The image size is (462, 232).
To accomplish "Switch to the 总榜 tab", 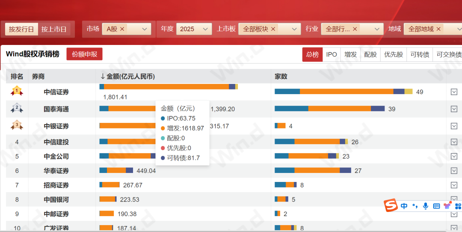I will click(x=312, y=54).
